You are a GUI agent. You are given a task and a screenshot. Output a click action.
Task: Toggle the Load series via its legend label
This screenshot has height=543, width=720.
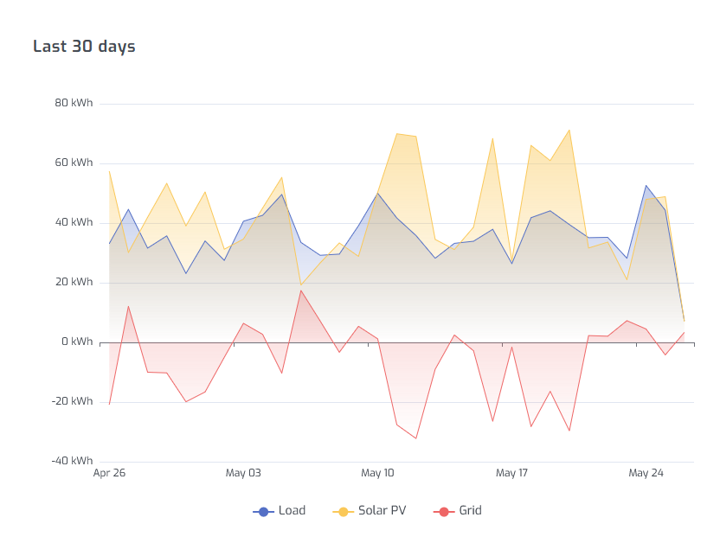pos(292,511)
